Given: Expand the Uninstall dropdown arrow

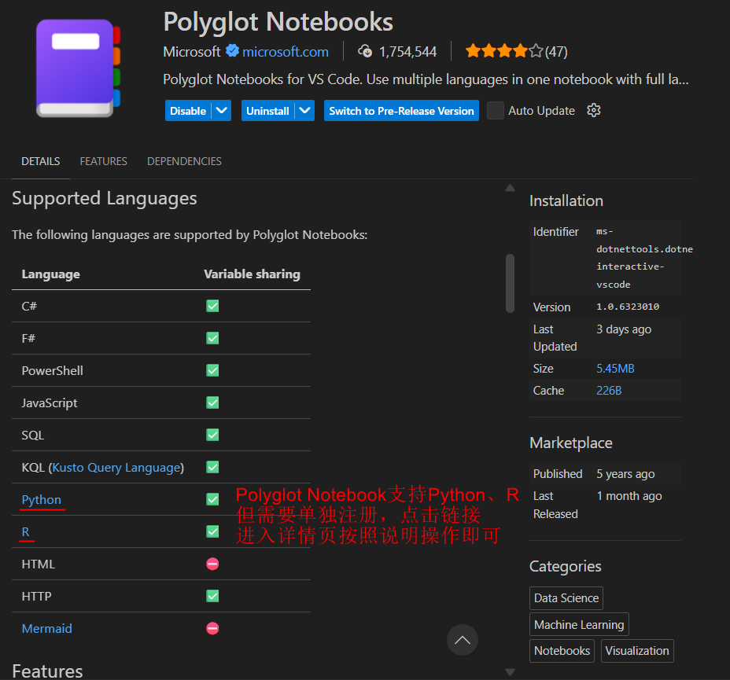Looking at the screenshot, I should click(305, 111).
